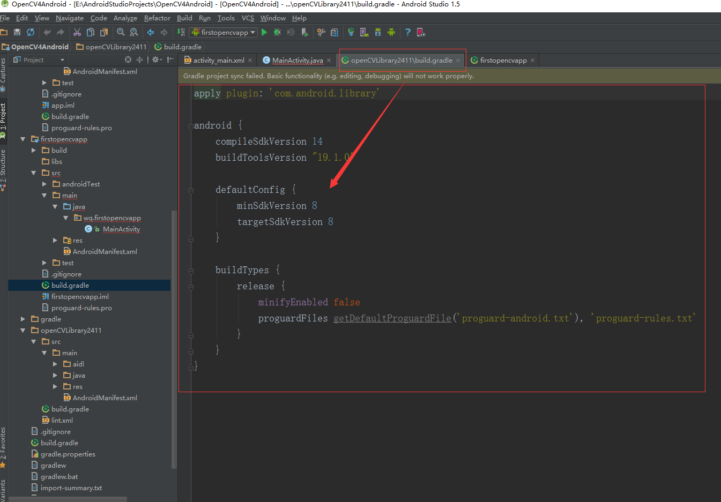Open AVD Manager icon

pos(365,32)
